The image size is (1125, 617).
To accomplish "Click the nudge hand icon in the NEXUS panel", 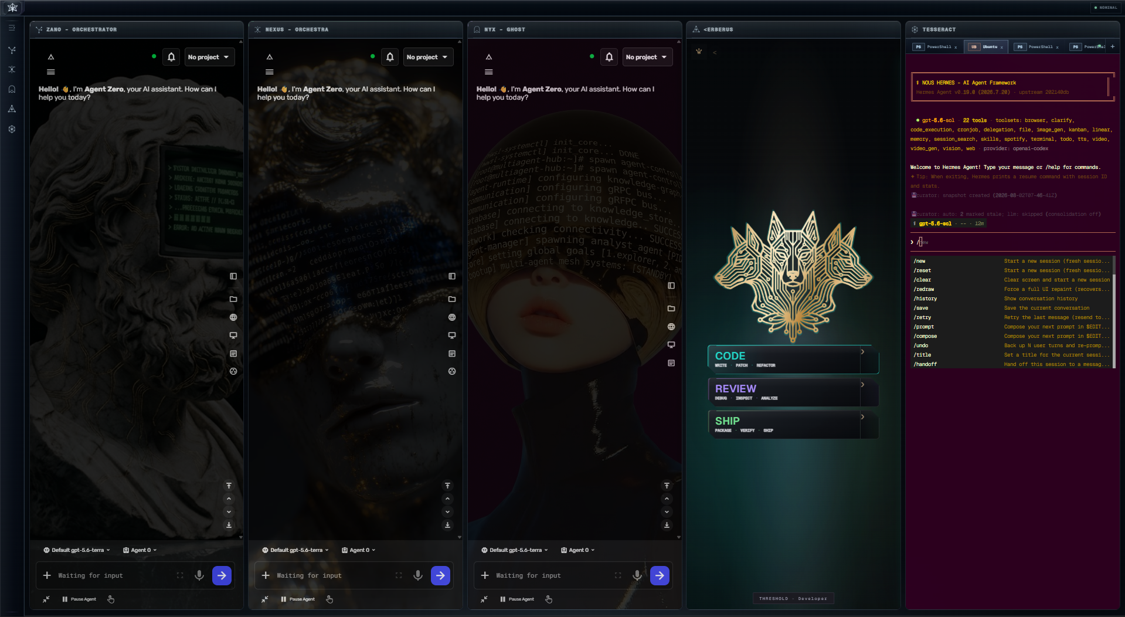I will 329,599.
